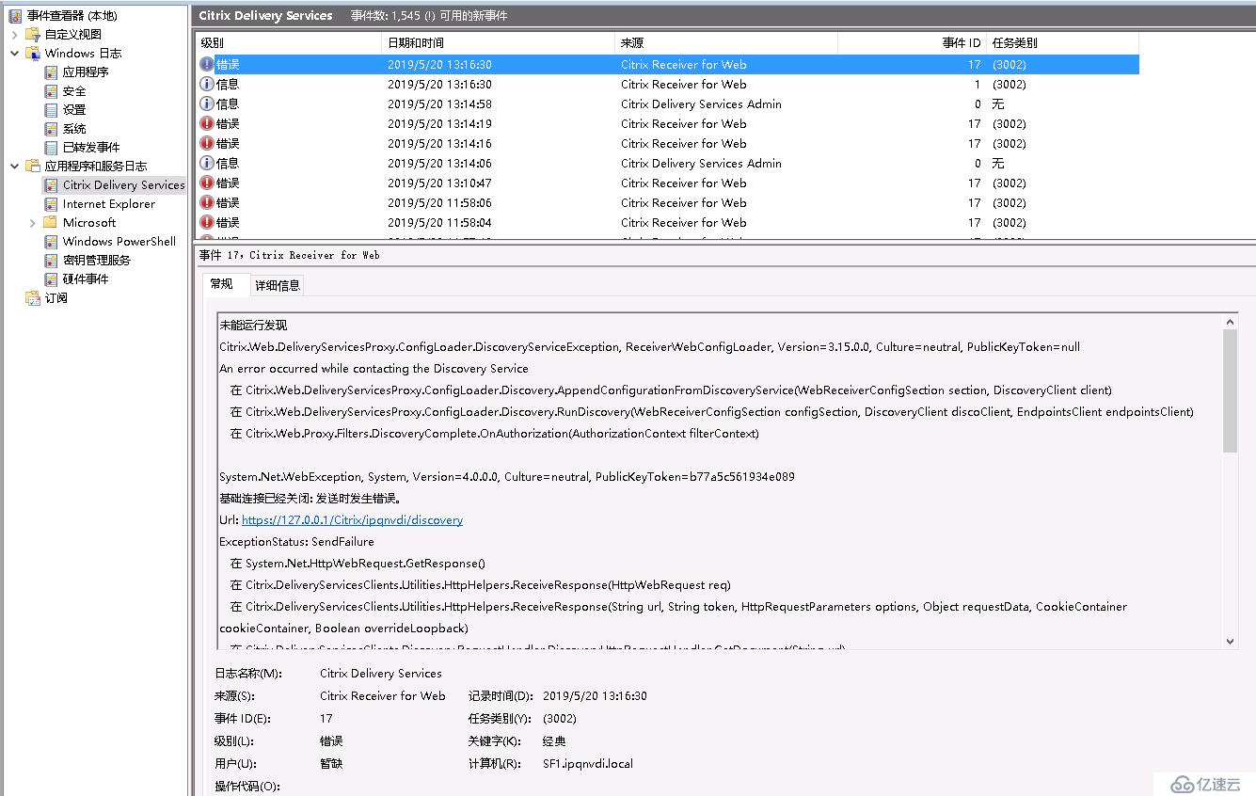Click log name value Citrix Delivery Services
This screenshot has height=796, width=1256.
pos(381,674)
